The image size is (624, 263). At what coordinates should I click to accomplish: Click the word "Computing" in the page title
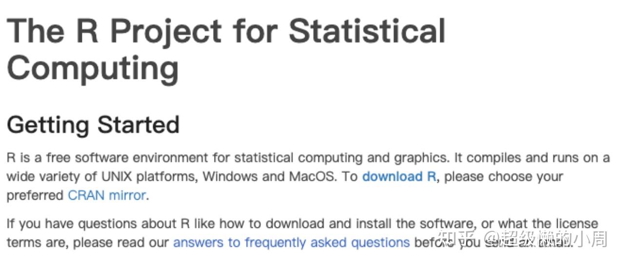93,68
